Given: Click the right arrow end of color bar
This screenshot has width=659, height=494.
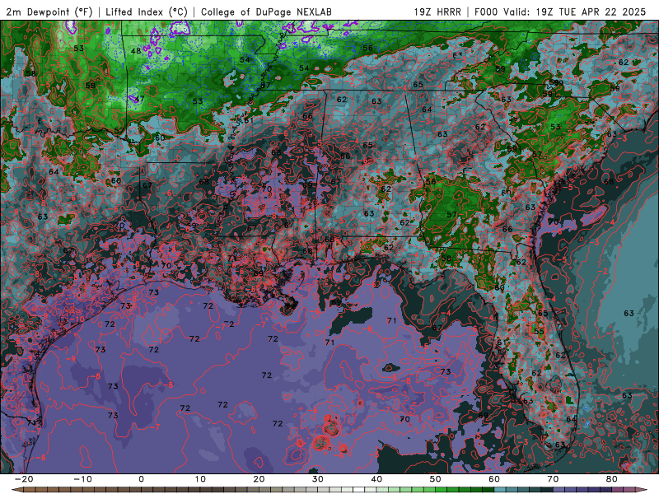Looking at the screenshot, I should click(x=643, y=490).
